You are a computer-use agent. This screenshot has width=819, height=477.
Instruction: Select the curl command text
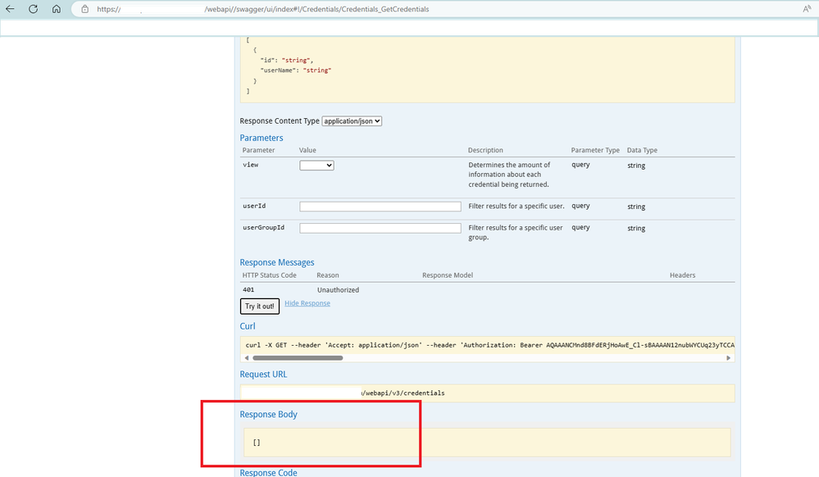[490, 345]
